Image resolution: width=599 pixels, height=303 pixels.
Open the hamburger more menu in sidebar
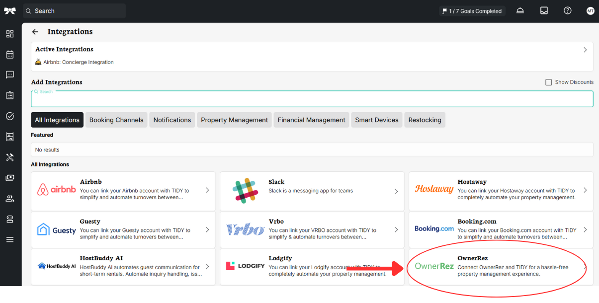click(10, 240)
